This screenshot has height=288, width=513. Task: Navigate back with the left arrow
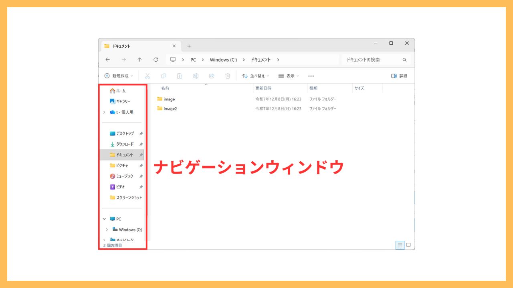107,60
